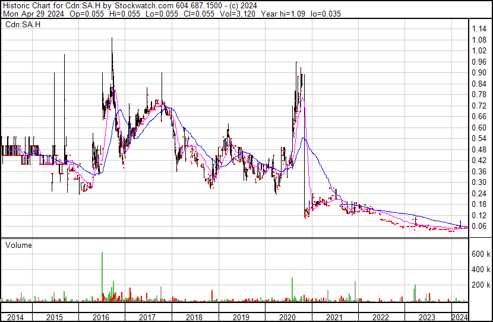
Task: Click the 600 k volume axis label
Action: (481, 254)
